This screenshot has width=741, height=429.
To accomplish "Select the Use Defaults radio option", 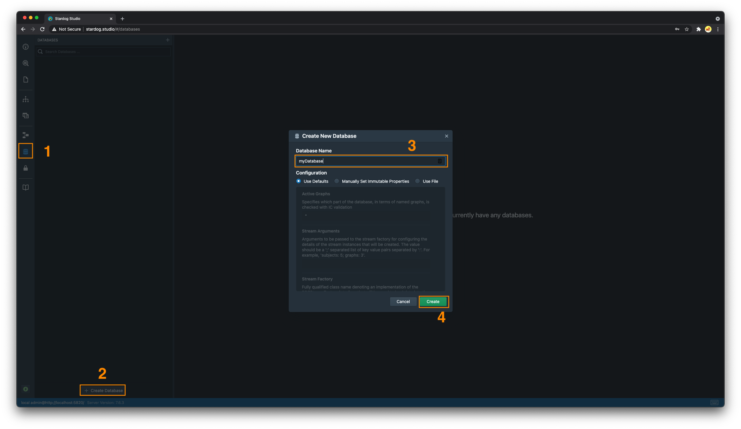I will point(299,181).
